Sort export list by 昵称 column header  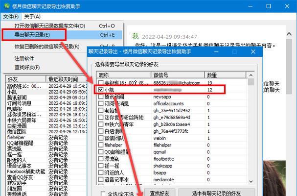point(123,75)
